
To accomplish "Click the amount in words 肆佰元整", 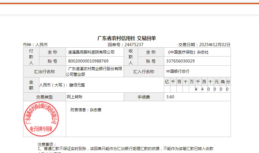I will pyautogui.click(x=77, y=85).
